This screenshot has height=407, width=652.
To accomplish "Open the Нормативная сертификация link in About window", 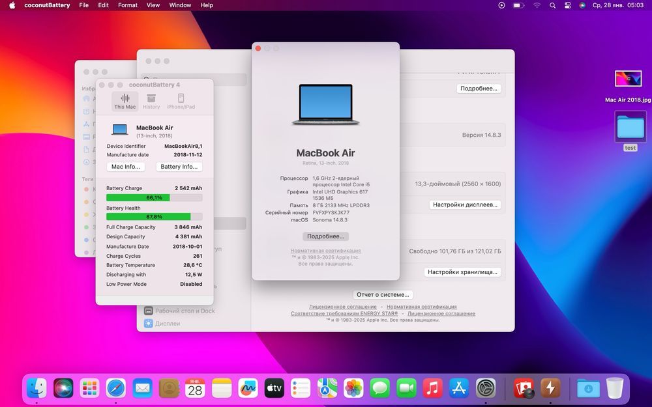I will click(325, 251).
